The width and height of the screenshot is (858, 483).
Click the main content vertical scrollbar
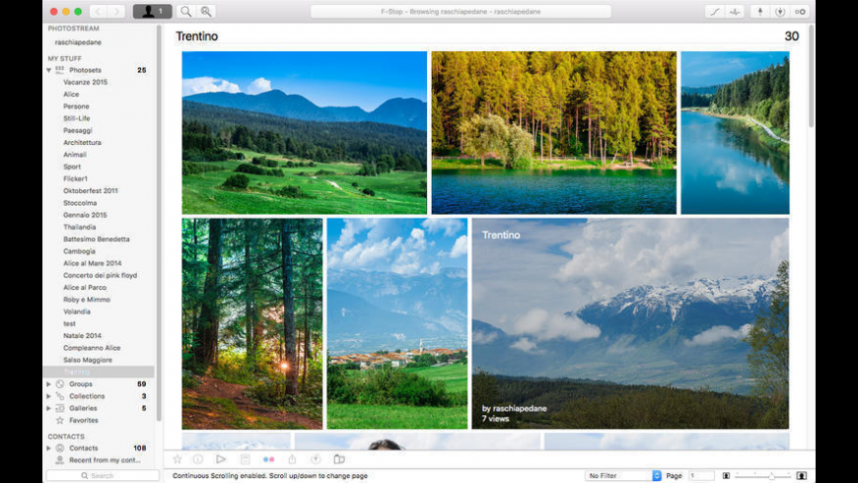[811, 77]
